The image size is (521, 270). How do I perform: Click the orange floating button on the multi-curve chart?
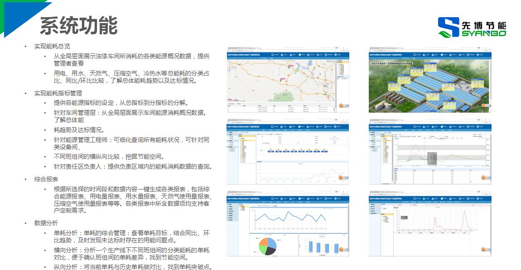point(484,178)
